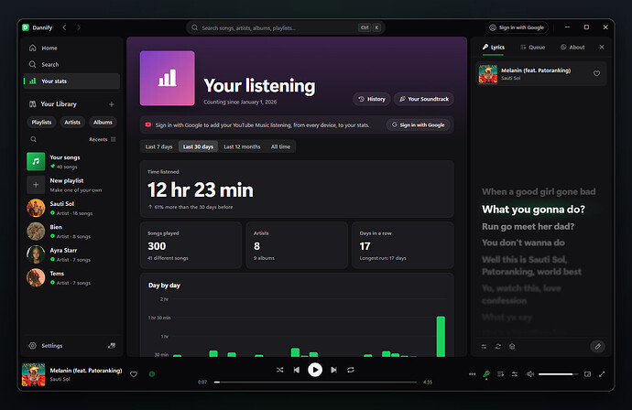Open equalizer sliders icon in player
The width and height of the screenshot is (632, 410).
tap(515, 374)
